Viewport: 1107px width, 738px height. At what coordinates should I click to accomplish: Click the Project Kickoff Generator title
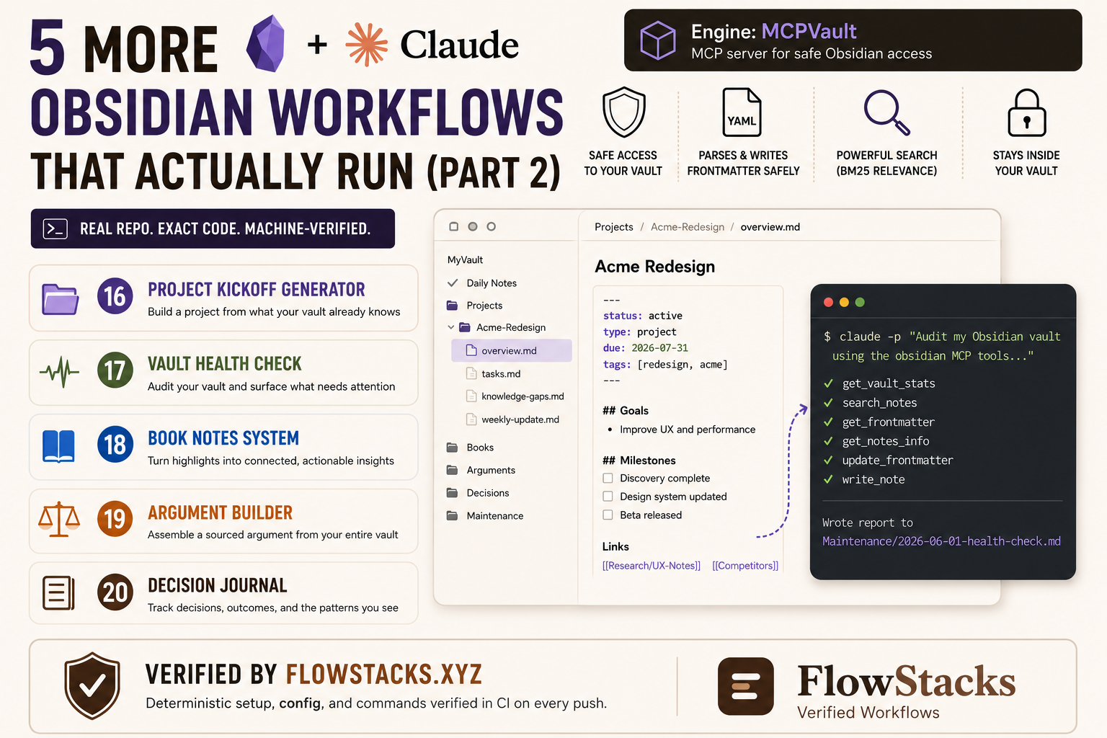[257, 290]
